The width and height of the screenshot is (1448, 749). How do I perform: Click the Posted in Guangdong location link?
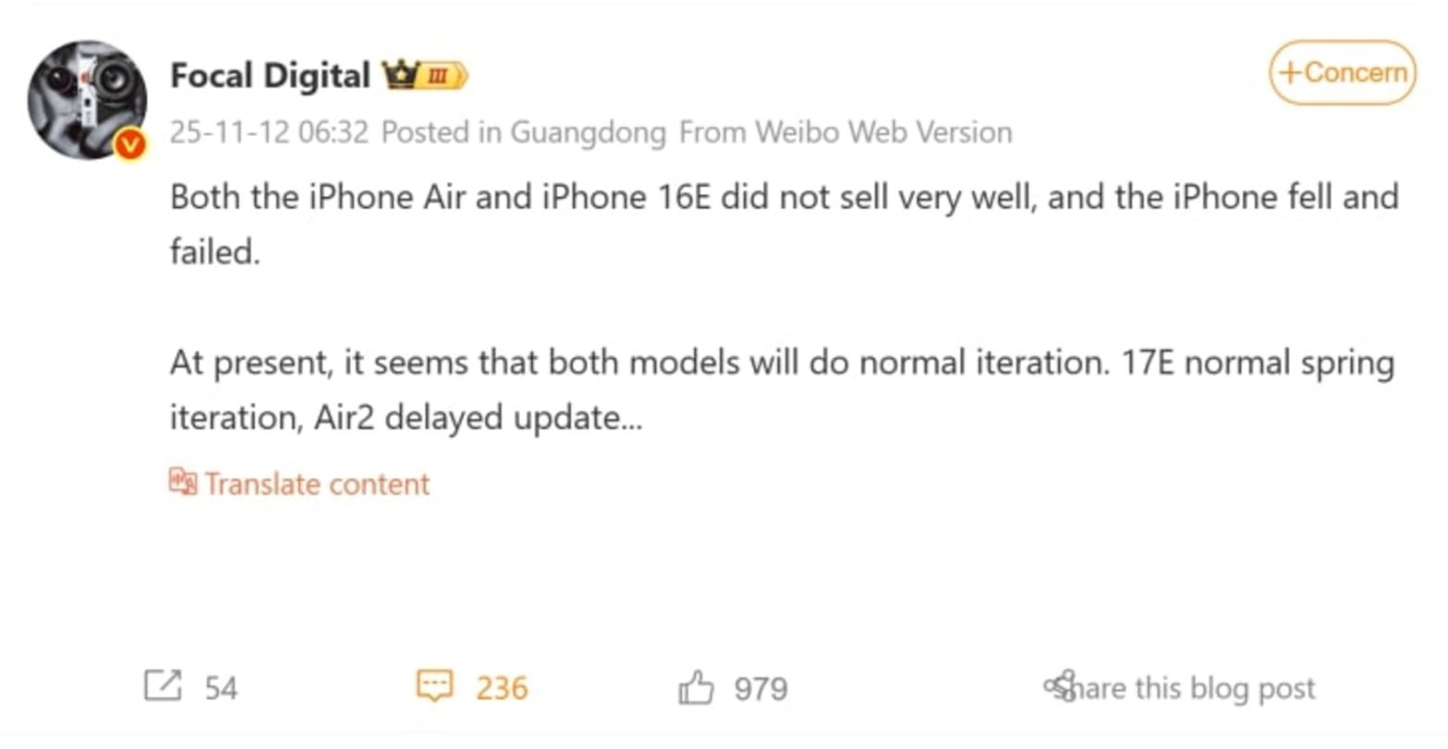click(x=526, y=131)
